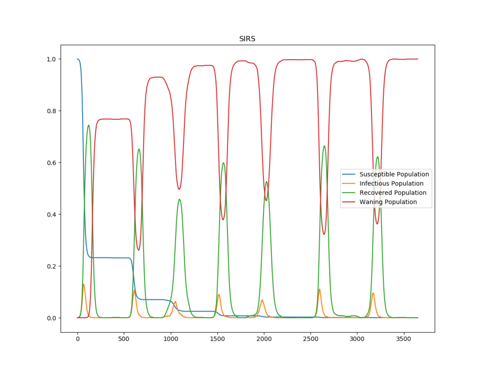Click the x-axis tick label 2500
The image size is (483, 373).
(311, 339)
